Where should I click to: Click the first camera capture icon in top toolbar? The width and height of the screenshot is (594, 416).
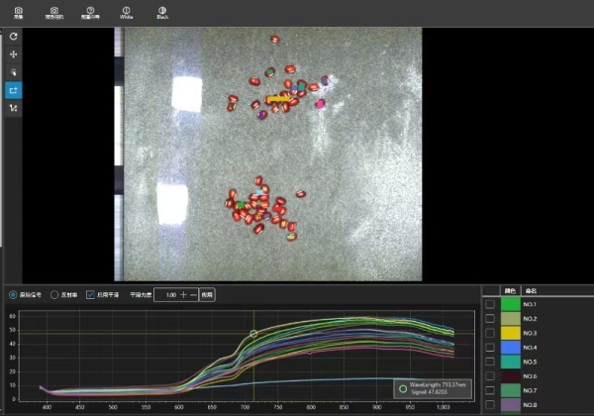pyautogui.click(x=18, y=11)
